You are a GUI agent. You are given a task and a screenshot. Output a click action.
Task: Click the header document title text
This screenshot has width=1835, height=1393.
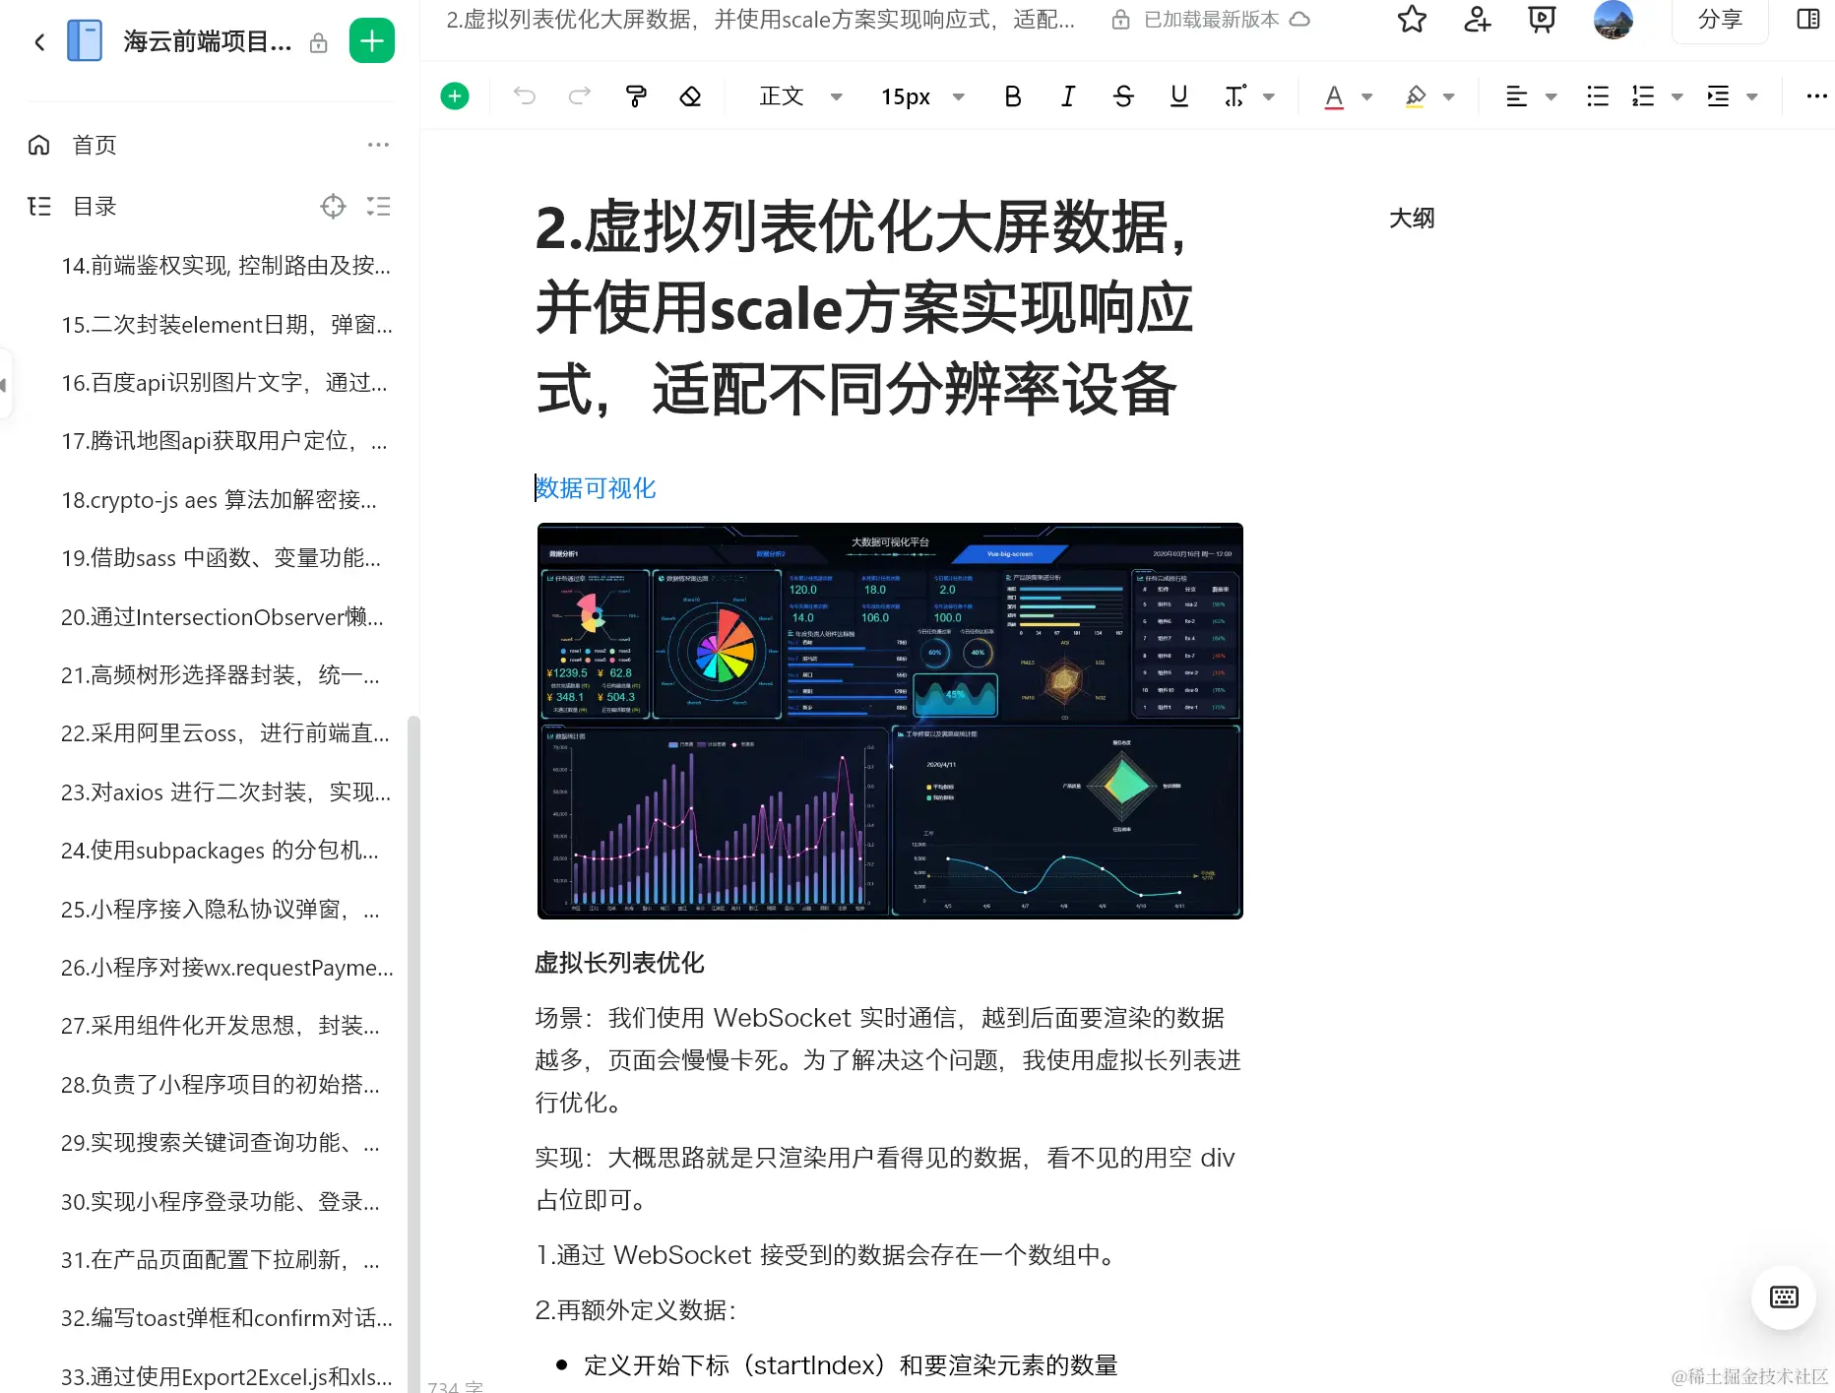[760, 20]
